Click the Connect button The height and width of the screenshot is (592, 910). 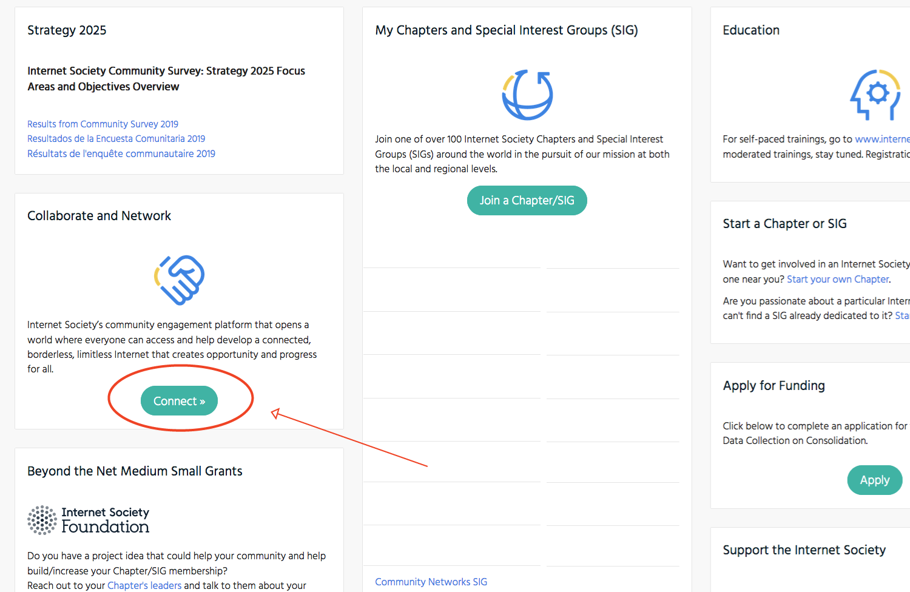pos(179,401)
